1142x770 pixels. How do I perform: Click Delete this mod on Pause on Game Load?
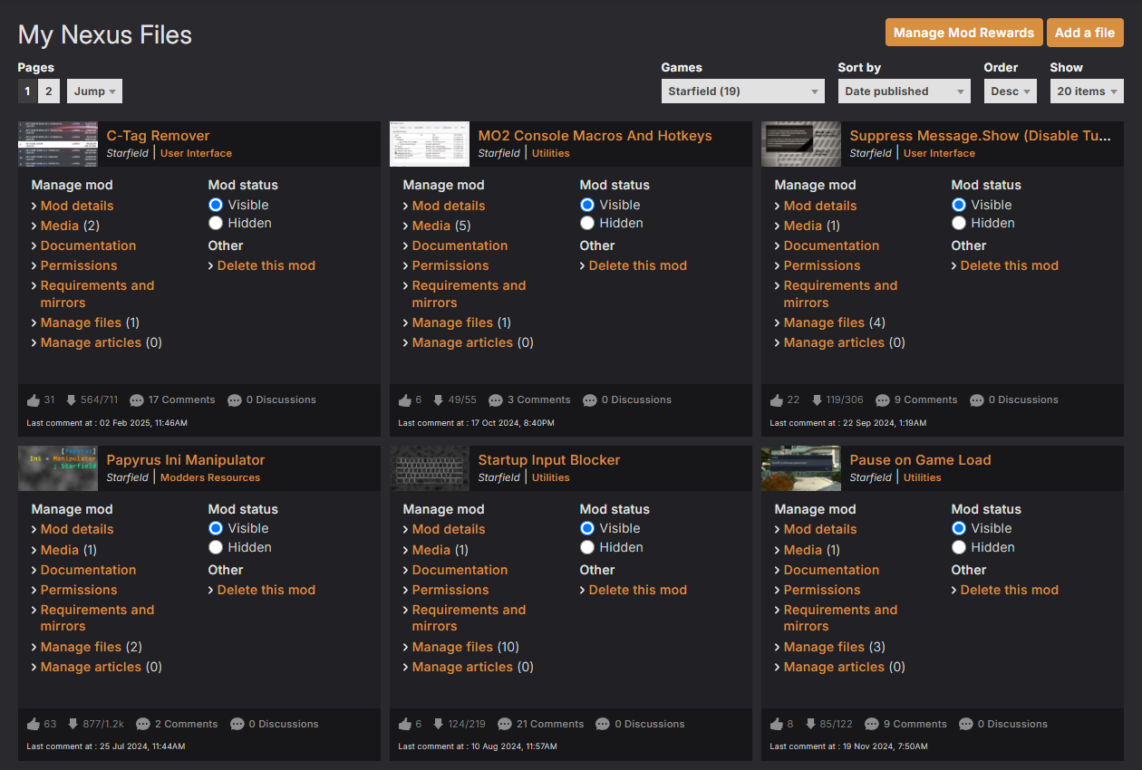[1009, 590]
